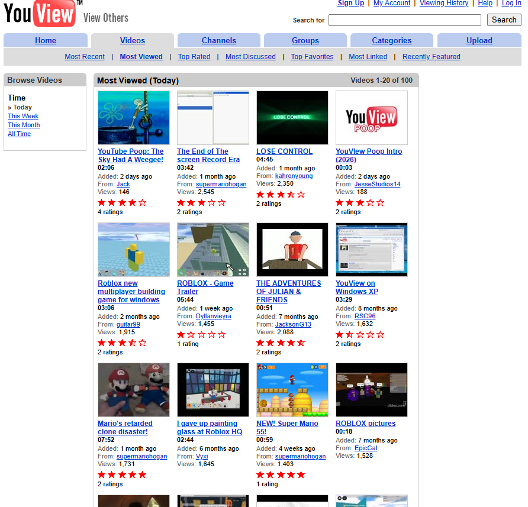Filter videos by This Week
Viewport: 528px width, 507px height.
coord(23,116)
